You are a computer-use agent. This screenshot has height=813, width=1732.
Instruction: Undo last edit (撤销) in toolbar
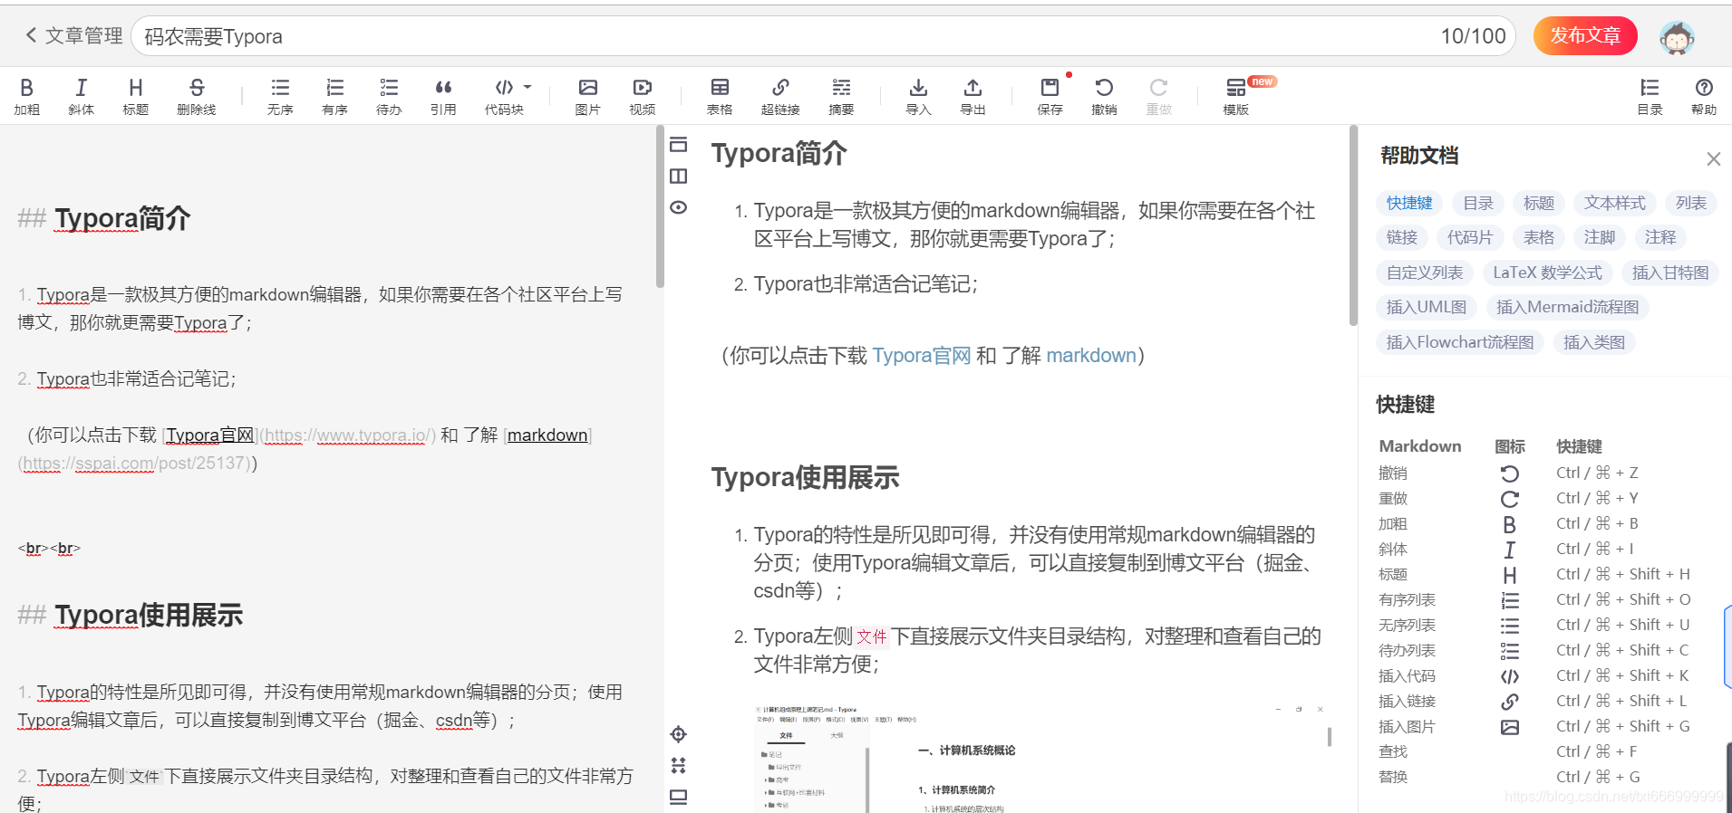point(1104,96)
